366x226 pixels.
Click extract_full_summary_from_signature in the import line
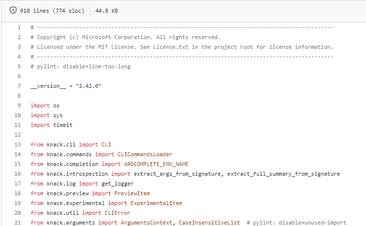(x=284, y=174)
